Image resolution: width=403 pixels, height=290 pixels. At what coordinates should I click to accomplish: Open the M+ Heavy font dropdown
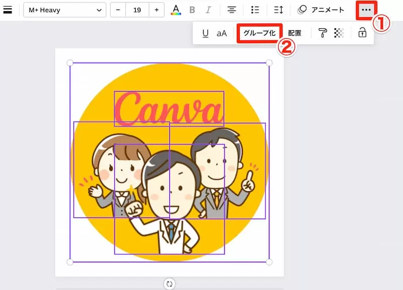tap(65, 10)
